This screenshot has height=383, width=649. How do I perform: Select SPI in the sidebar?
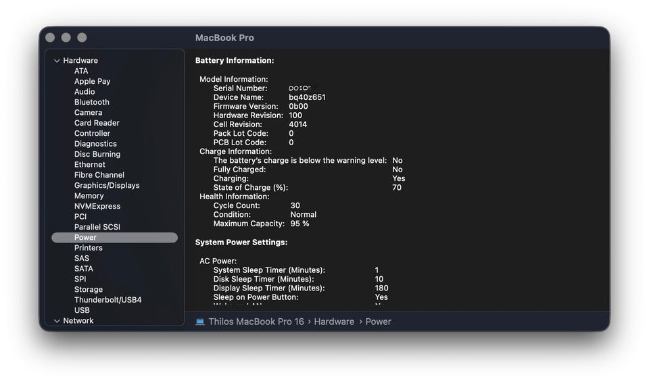tap(80, 279)
